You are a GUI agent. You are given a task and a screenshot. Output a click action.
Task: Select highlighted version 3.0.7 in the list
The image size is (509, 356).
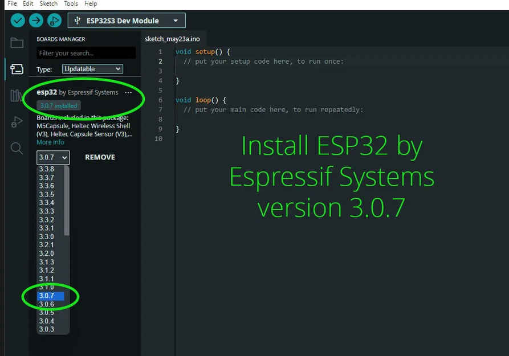50,296
